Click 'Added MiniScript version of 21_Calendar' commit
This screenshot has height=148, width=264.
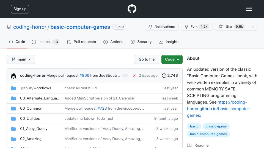(100, 98)
